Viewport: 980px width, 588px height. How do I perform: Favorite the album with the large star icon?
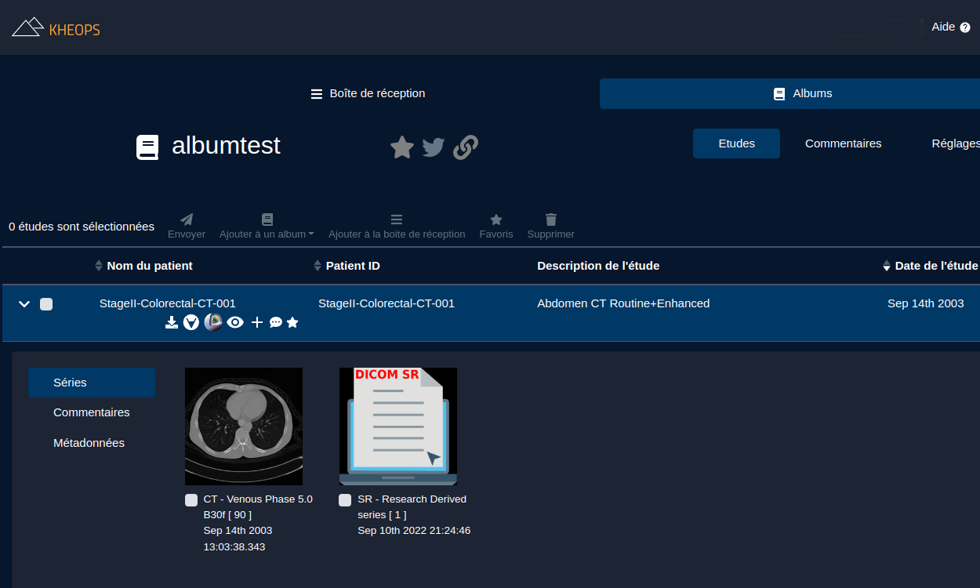click(402, 147)
